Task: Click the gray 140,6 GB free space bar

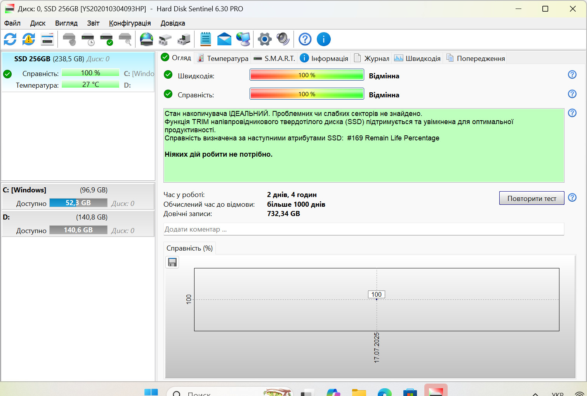Action: (x=78, y=230)
